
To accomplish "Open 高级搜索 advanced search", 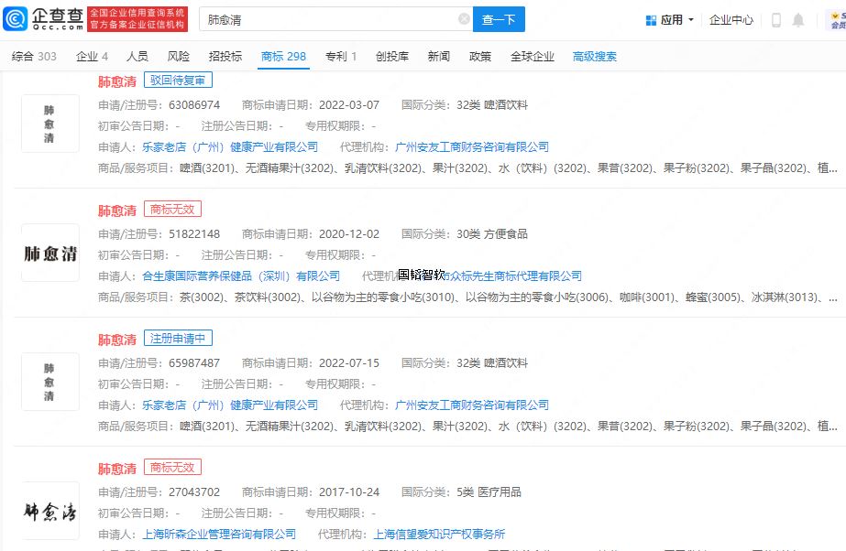I will (x=595, y=56).
